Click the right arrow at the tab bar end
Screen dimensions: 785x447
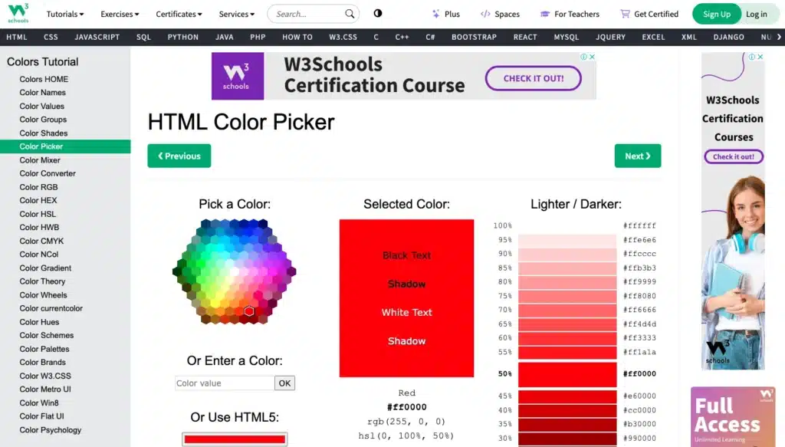click(x=778, y=36)
